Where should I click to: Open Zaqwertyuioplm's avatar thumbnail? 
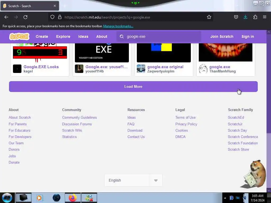tap(141, 69)
